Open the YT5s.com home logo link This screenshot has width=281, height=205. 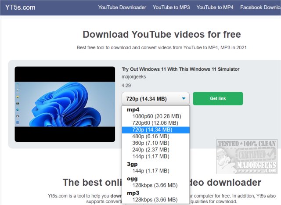point(20,7)
